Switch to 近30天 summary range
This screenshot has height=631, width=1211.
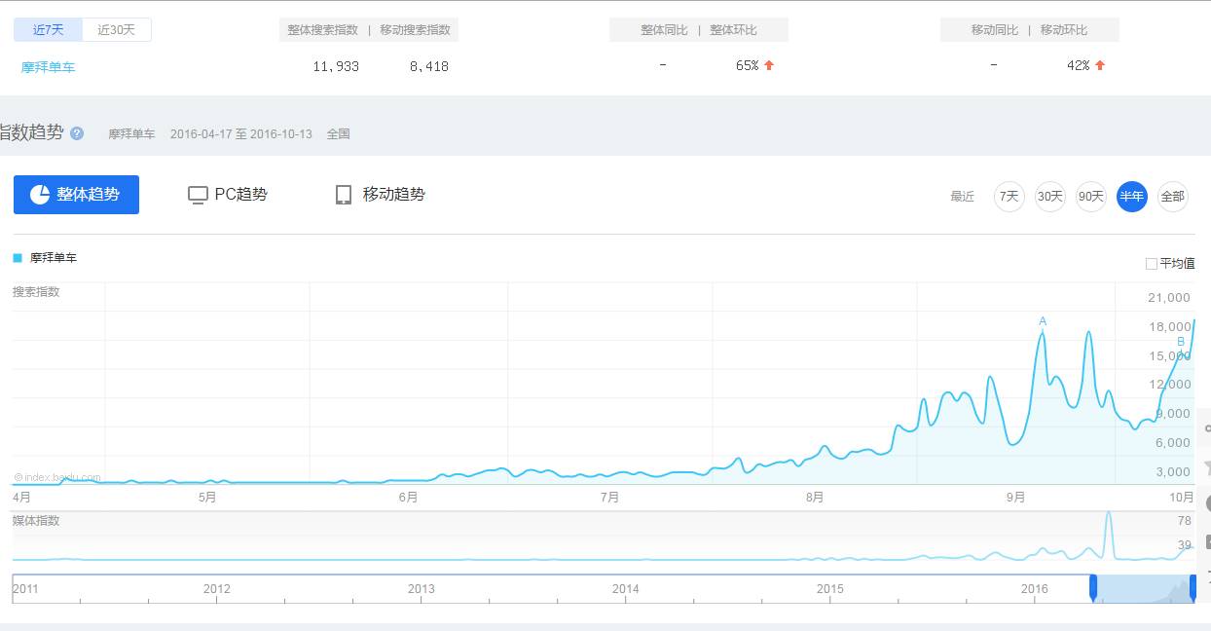pos(117,29)
